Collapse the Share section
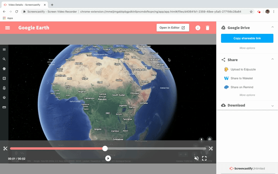 272,59
